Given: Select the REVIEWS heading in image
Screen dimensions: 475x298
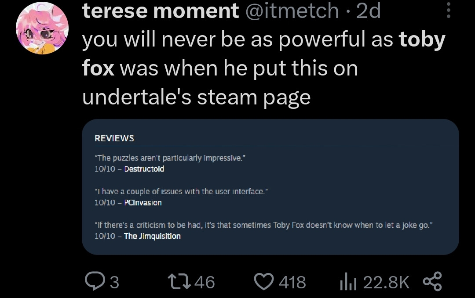Looking at the screenshot, I should click(x=114, y=138).
